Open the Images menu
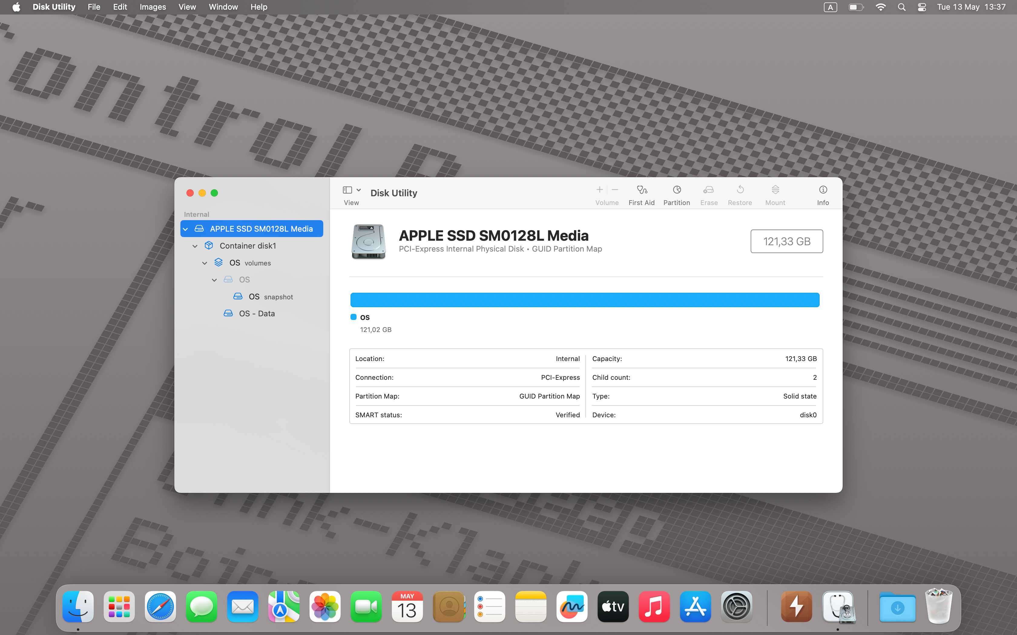Viewport: 1017px width, 635px height. point(153,7)
